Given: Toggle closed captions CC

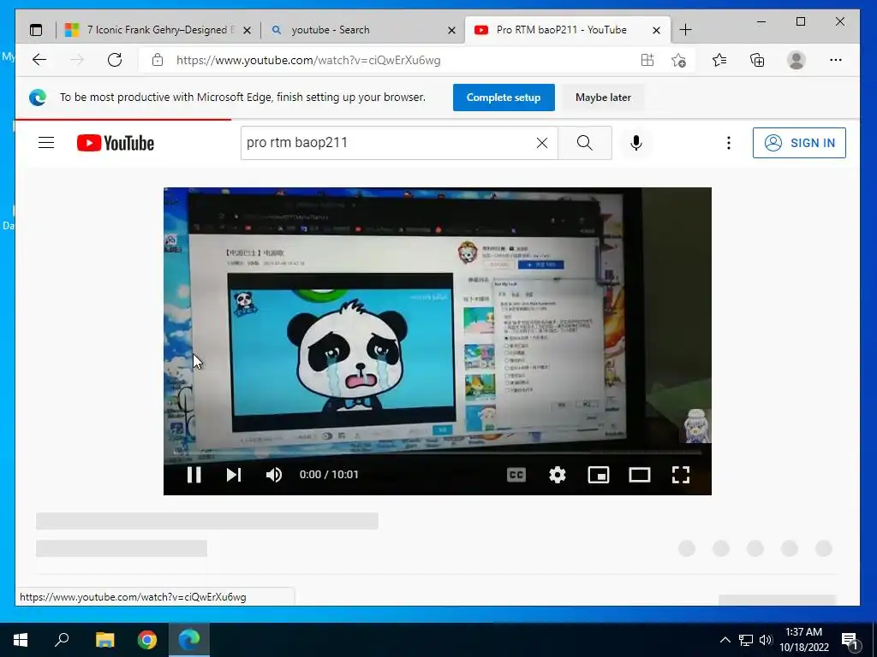Looking at the screenshot, I should point(516,475).
